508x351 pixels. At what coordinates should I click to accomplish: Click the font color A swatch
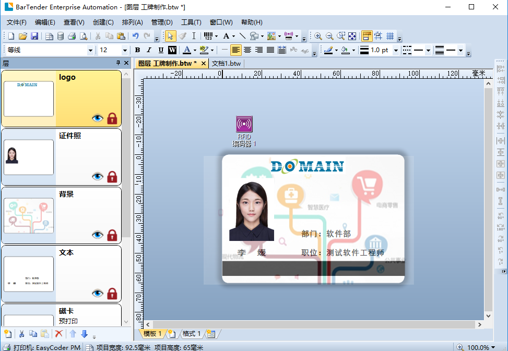tap(186, 50)
